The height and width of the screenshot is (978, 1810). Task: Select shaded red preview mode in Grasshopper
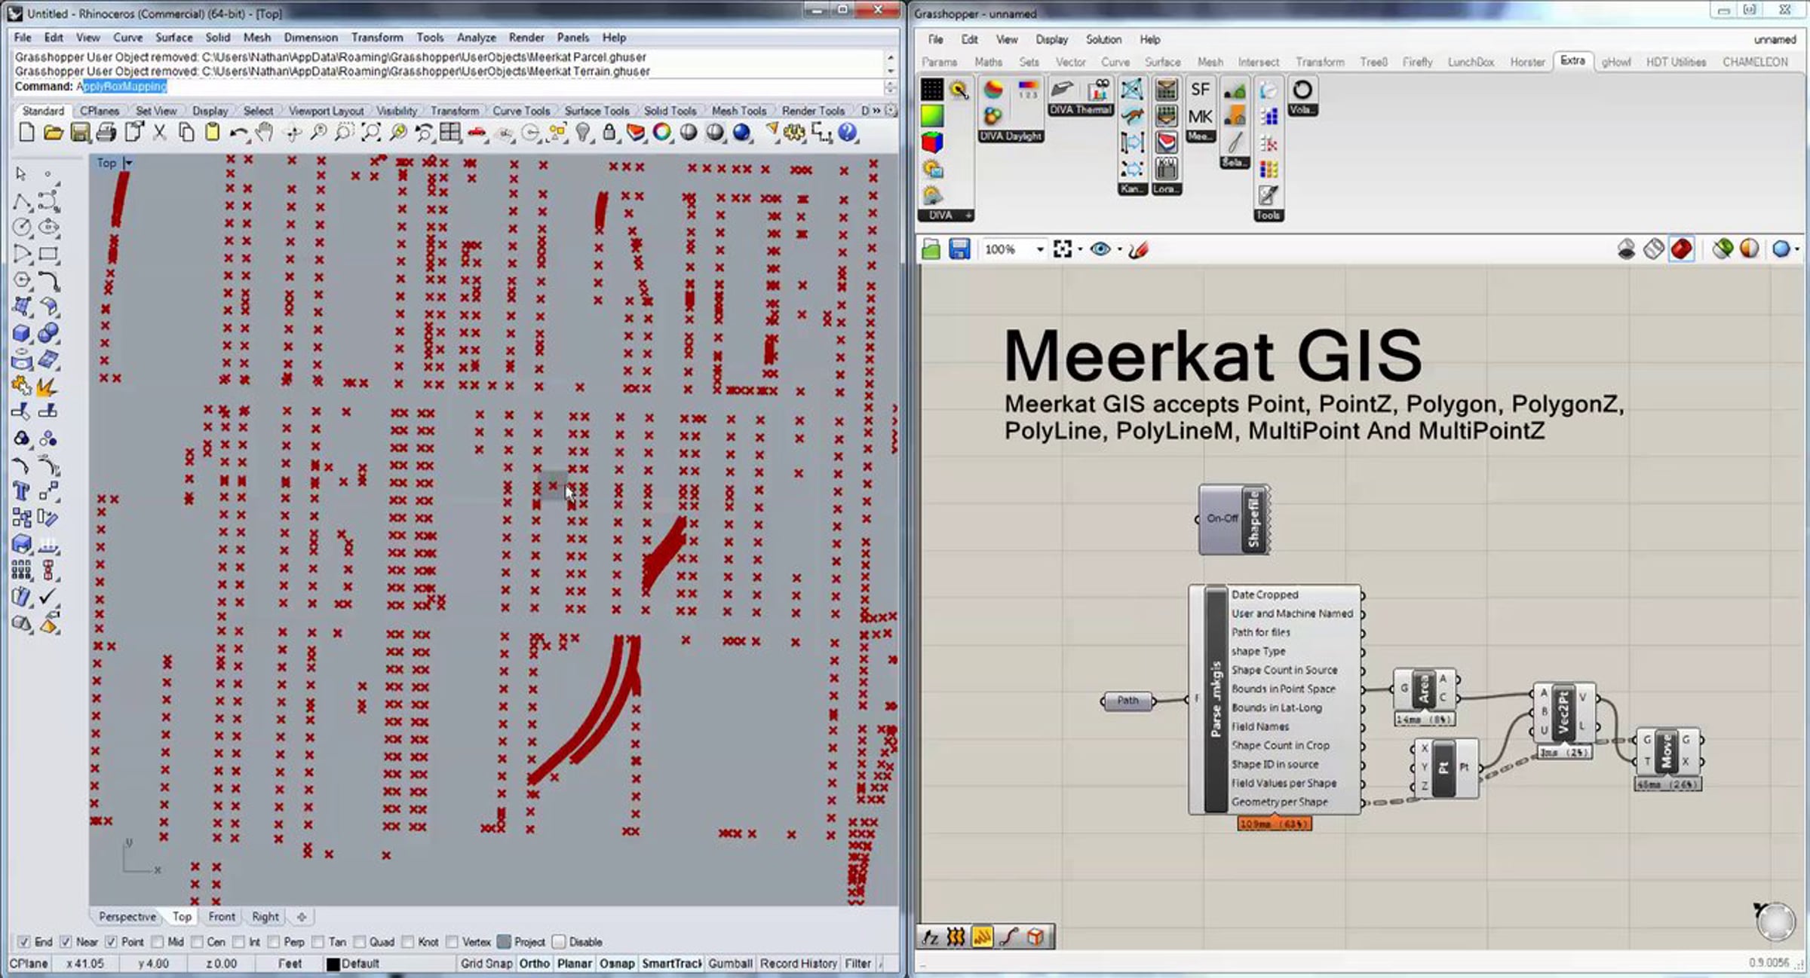(1682, 249)
